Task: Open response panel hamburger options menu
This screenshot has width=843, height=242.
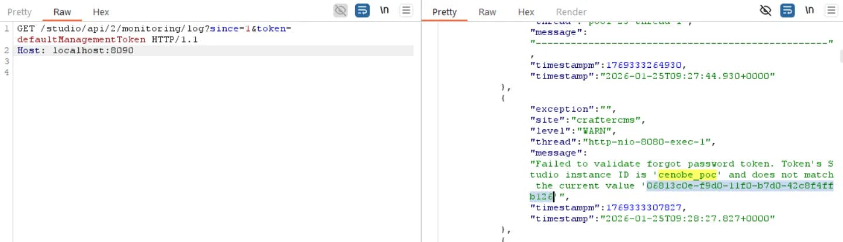Action: [831, 11]
